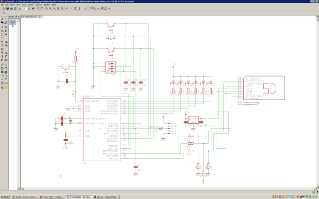Image resolution: width=319 pixels, height=199 pixels.
Task: Undo the last action
Action: [67, 8]
